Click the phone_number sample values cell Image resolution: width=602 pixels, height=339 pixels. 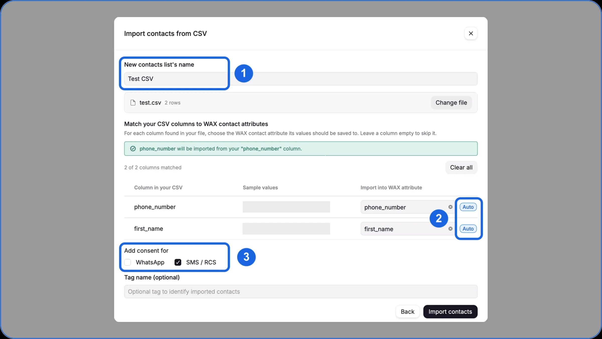pyautogui.click(x=286, y=207)
